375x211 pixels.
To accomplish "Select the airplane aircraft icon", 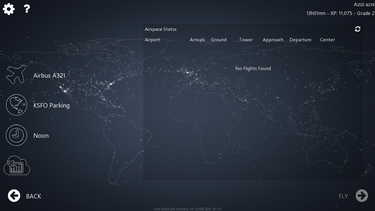I will (x=16, y=75).
